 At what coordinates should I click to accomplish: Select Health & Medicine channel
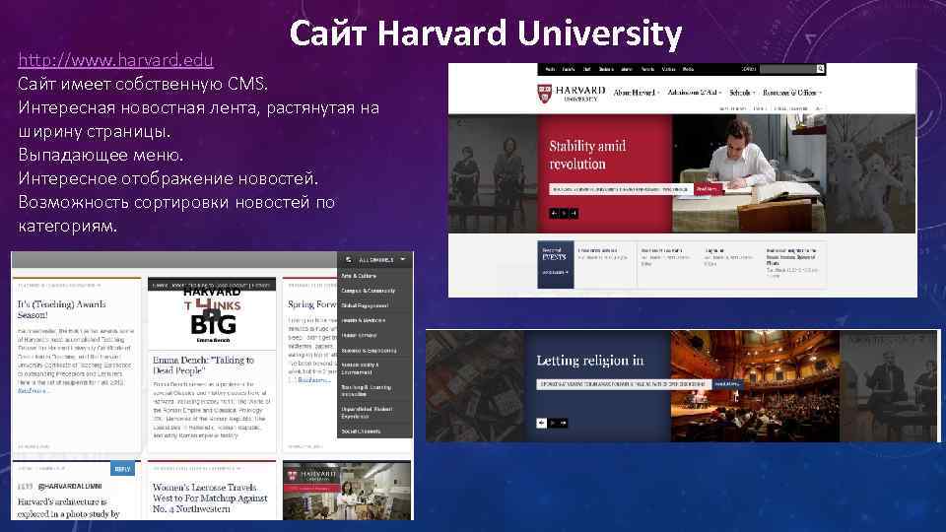coord(364,320)
